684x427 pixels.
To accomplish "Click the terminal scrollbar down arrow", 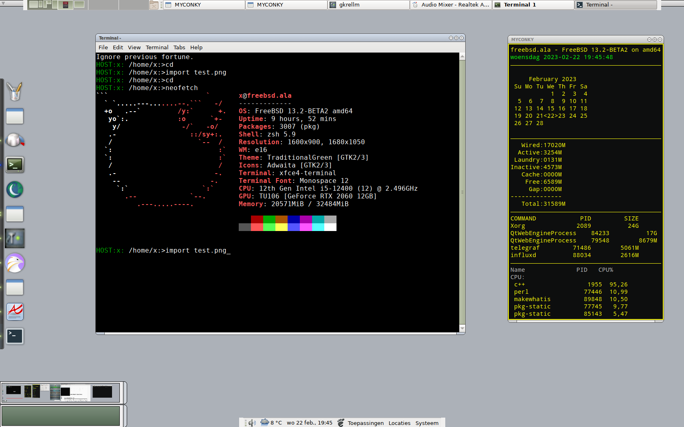I will tap(462, 328).
